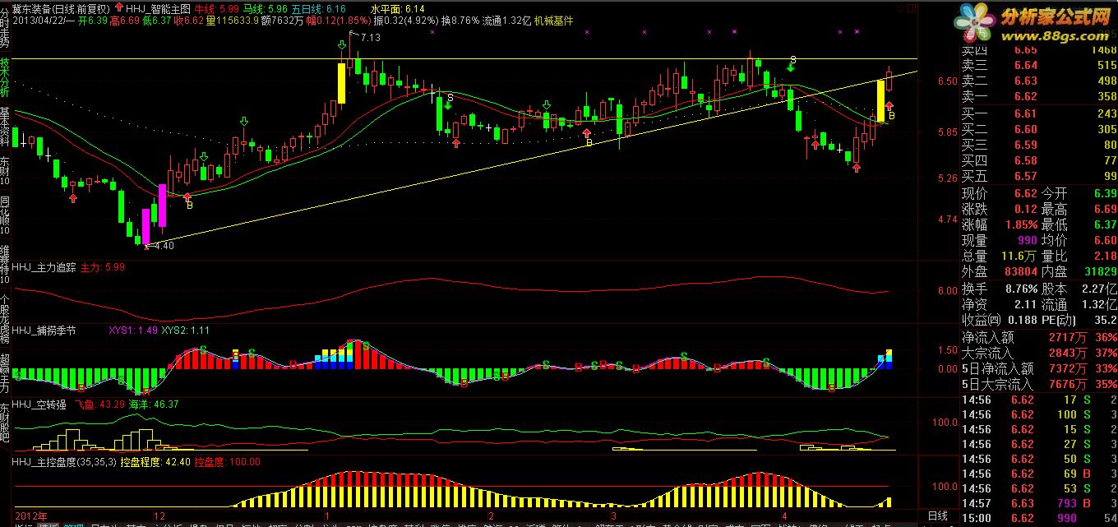This screenshot has height=527, width=1118.
Task: Select the HHJ_主控盘度(35,35,3) panel label
Action: [x=64, y=463]
